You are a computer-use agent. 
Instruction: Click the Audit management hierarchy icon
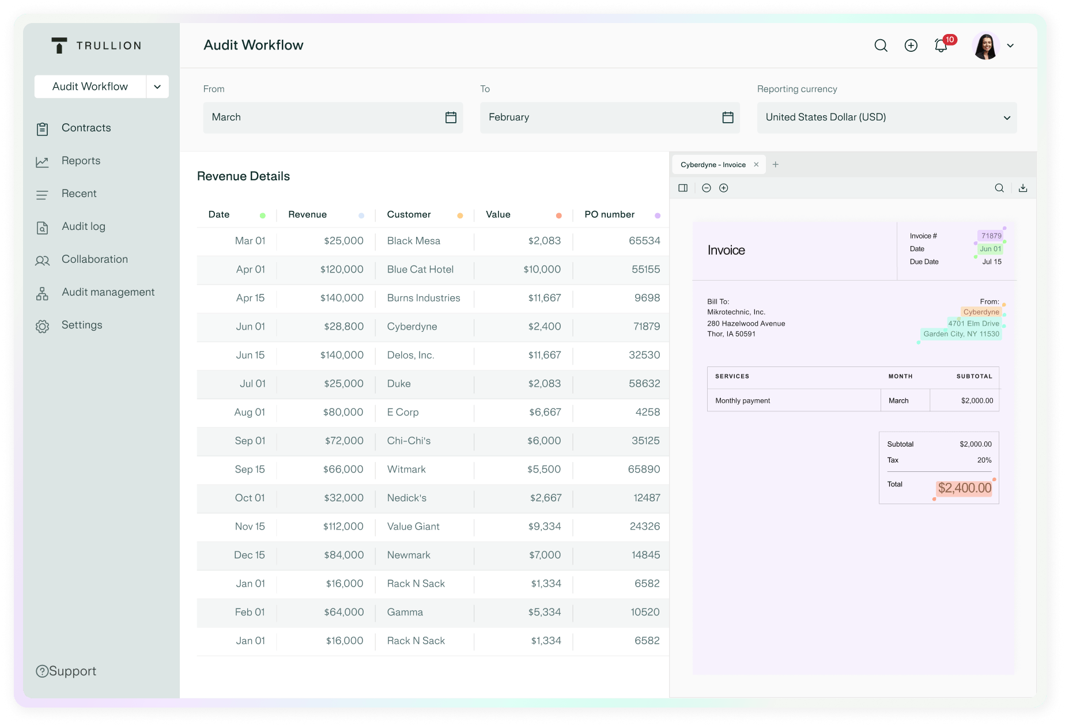click(x=42, y=293)
